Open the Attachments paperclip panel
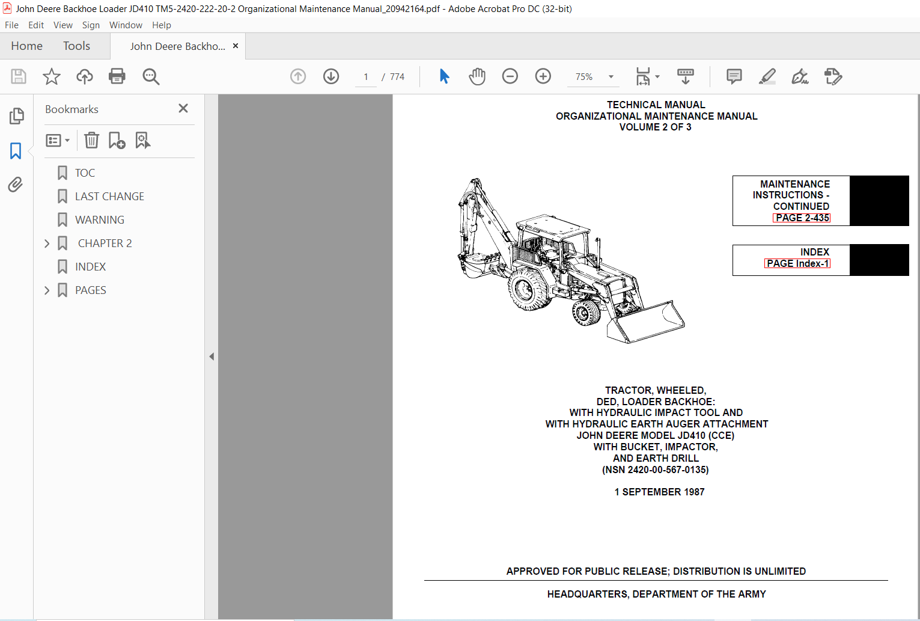This screenshot has width=920, height=621. 16,185
